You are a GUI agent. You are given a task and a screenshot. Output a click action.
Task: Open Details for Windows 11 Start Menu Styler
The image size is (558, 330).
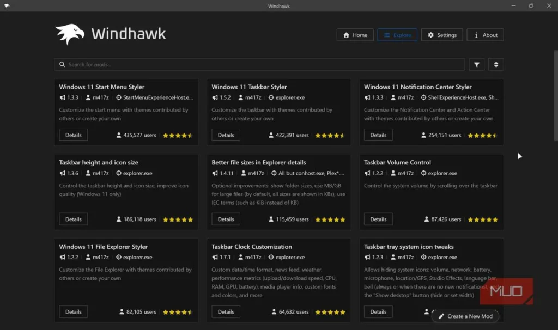pyautogui.click(x=74, y=135)
